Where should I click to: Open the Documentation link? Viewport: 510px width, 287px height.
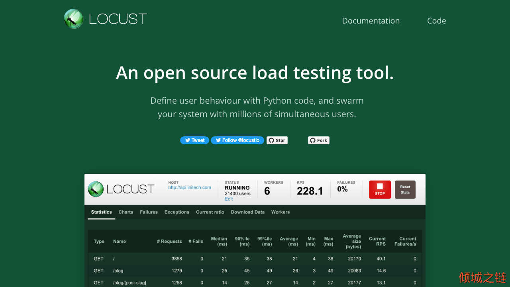371,21
